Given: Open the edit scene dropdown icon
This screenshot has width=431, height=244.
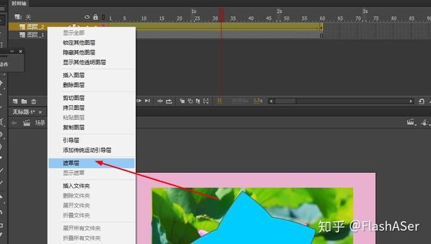Looking at the screenshot, I should point(411,122).
